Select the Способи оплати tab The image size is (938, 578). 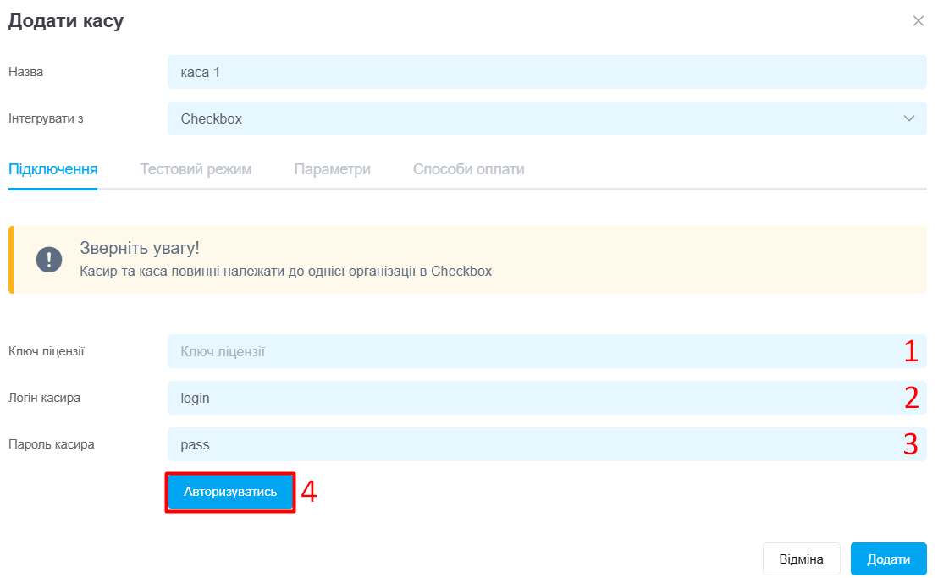click(x=468, y=169)
